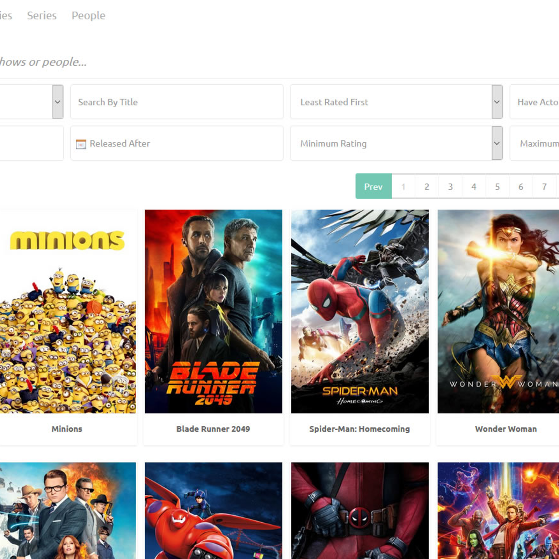The height and width of the screenshot is (559, 559).
Task: Open the Least Rated First sort dropdown
Action: [396, 102]
